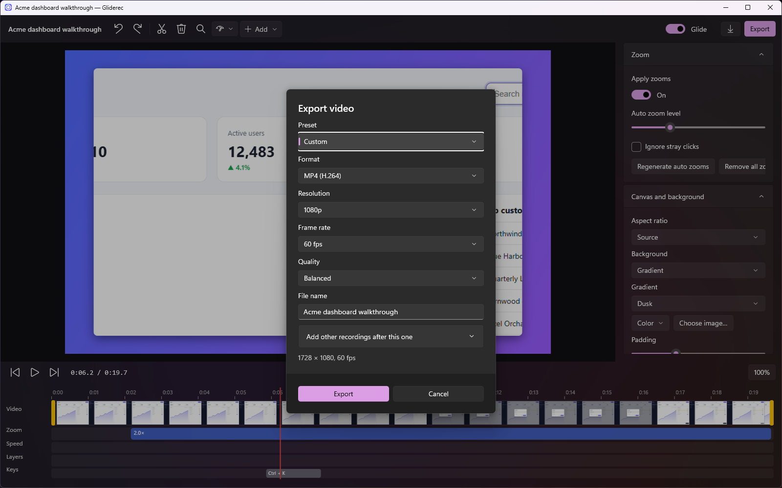Click the first video thumbnail on timeline
782x488 pixels.
[73, 413]
